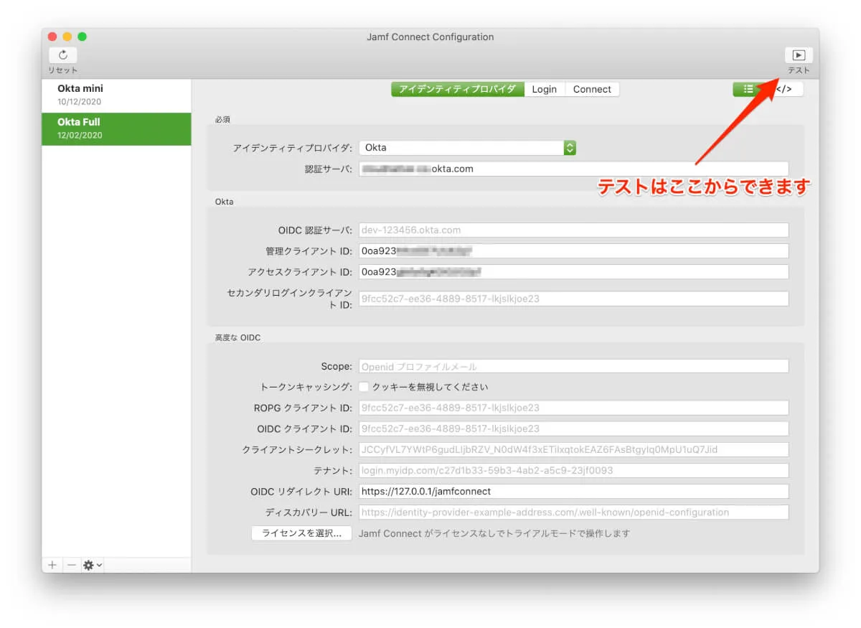Select the Okta Full configuration
Screen dimensions: 861x628
116,128
